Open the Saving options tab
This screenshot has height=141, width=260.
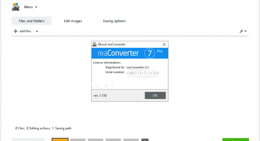[114, 21]
